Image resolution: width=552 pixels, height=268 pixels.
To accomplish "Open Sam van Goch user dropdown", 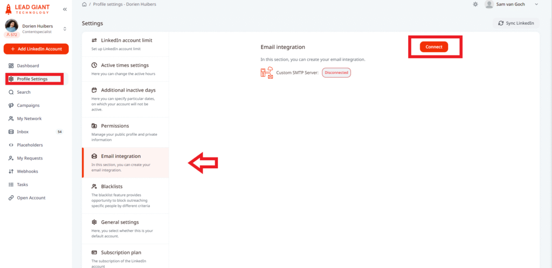I will (x=511, y=4).
